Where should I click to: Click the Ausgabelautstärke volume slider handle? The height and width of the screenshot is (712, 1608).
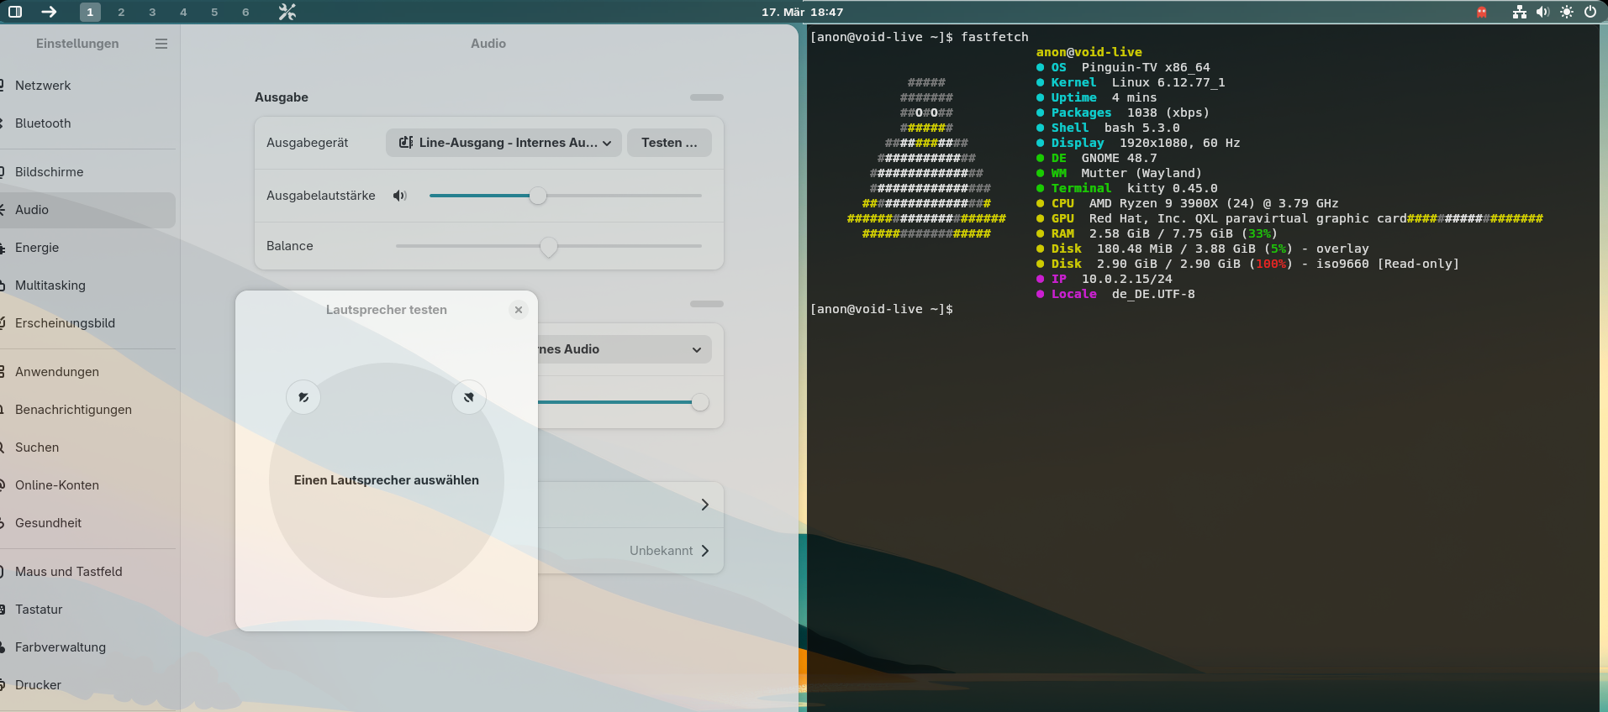(538, 196)
